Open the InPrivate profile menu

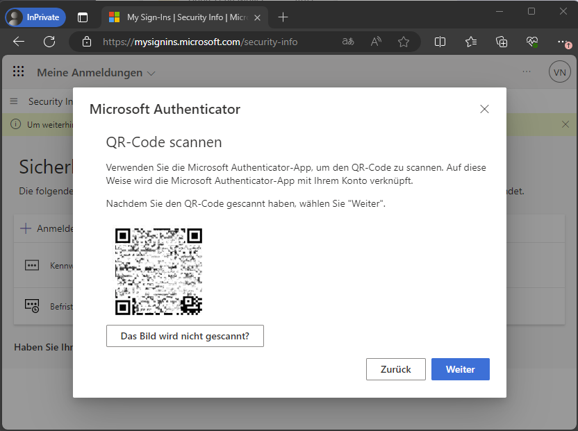tap(36, 17)
